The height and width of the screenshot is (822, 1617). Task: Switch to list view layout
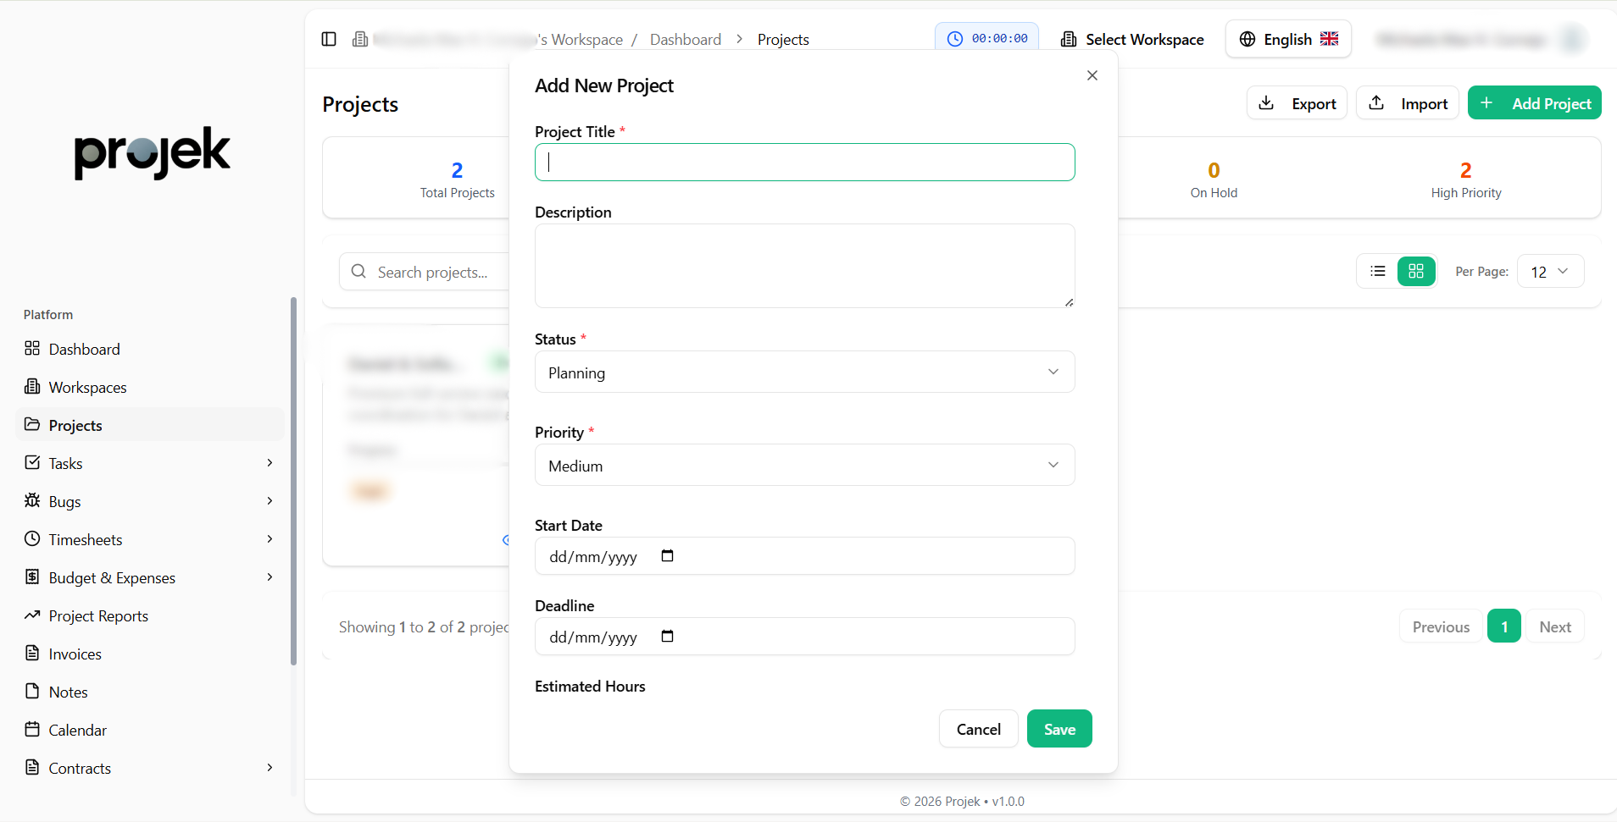pyautogui.click(x=1378, y=271)
